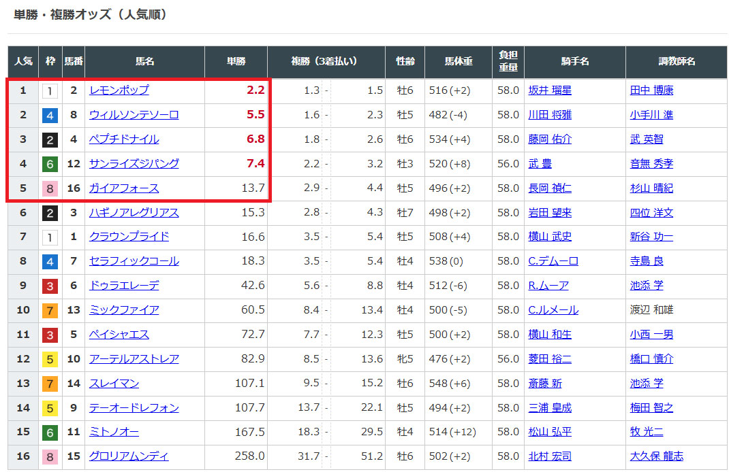This screenshot has width=729, height=472.
Task: Click the 単勝 column header
Action: pos(236,62)
